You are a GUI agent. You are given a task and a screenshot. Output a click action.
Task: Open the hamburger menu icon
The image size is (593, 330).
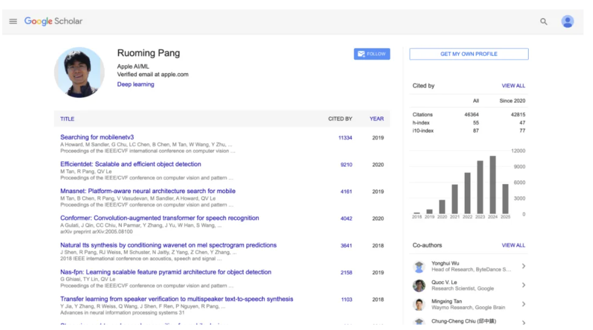[13, 21]
